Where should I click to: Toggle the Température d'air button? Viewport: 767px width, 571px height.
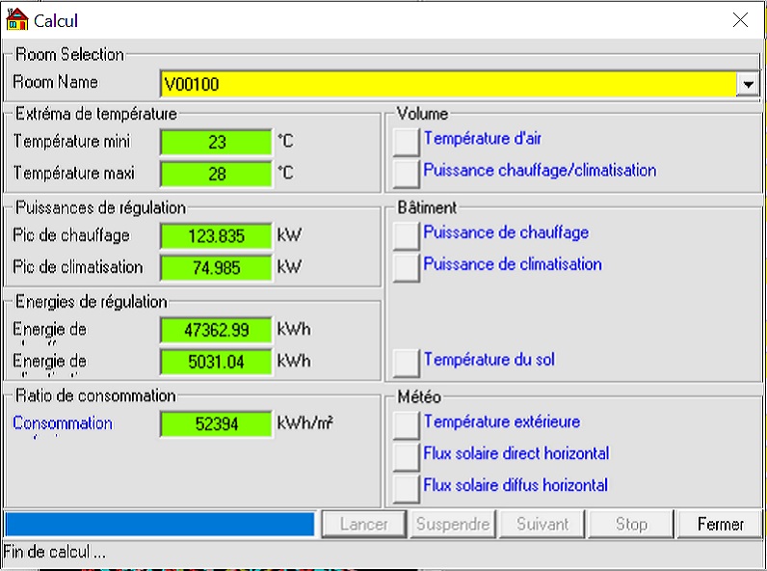407,142
